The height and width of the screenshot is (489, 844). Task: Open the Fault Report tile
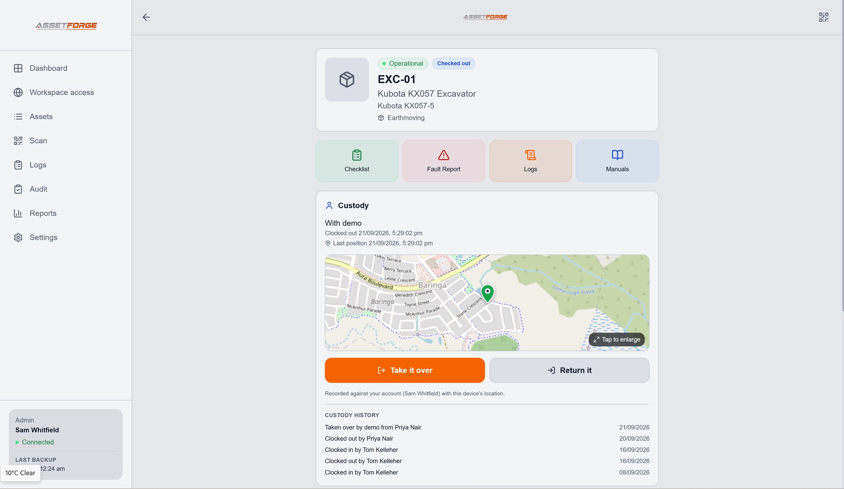[x=444, y=161]
